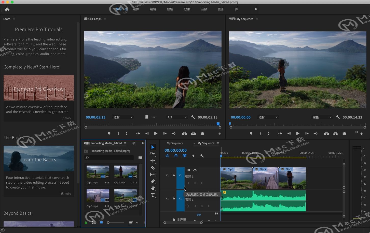Open Learn the Basics tutorial card

point(39,171)
